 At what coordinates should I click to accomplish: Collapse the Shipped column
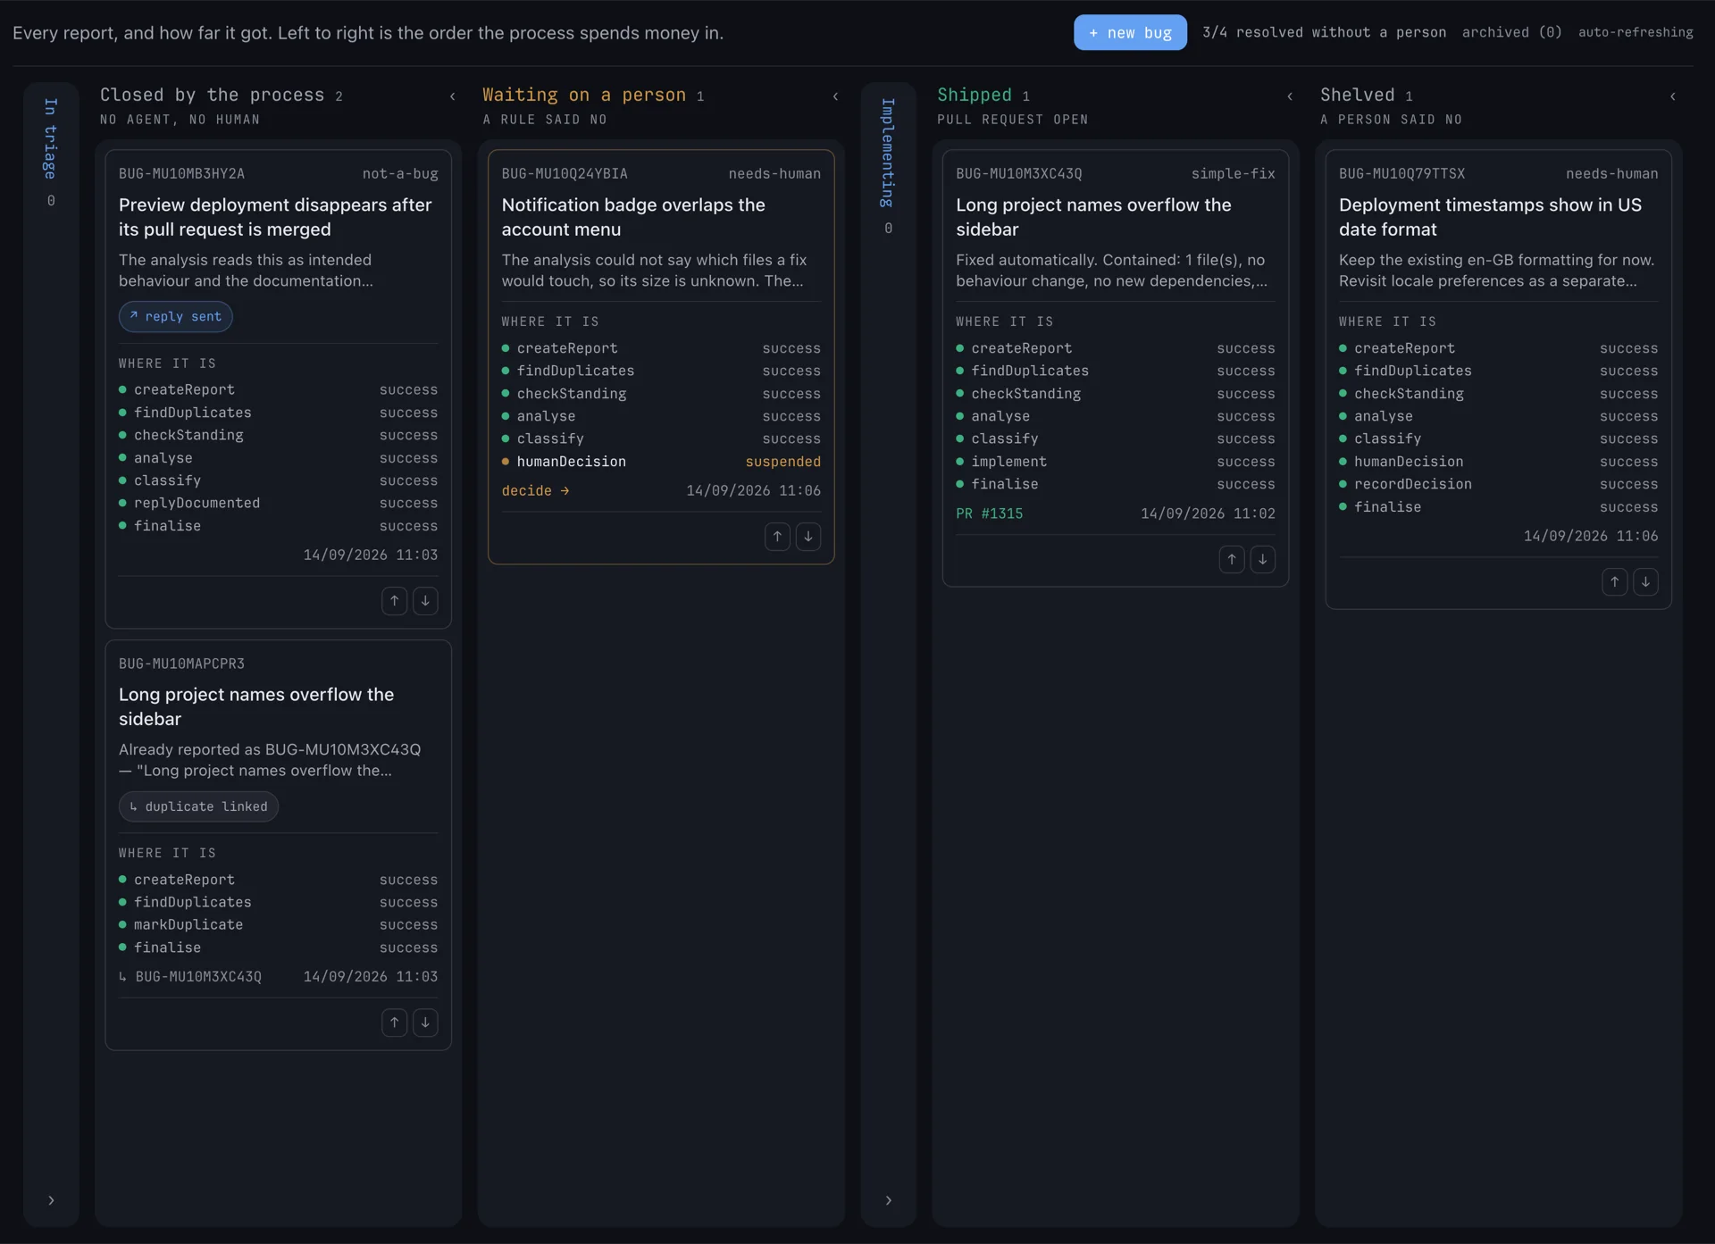pos(1290,96)
